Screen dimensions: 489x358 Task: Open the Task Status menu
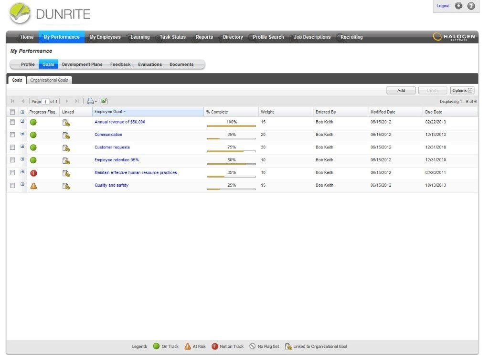172,37
